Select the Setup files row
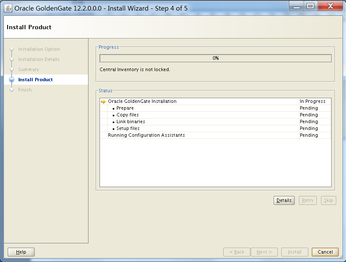 216,128
